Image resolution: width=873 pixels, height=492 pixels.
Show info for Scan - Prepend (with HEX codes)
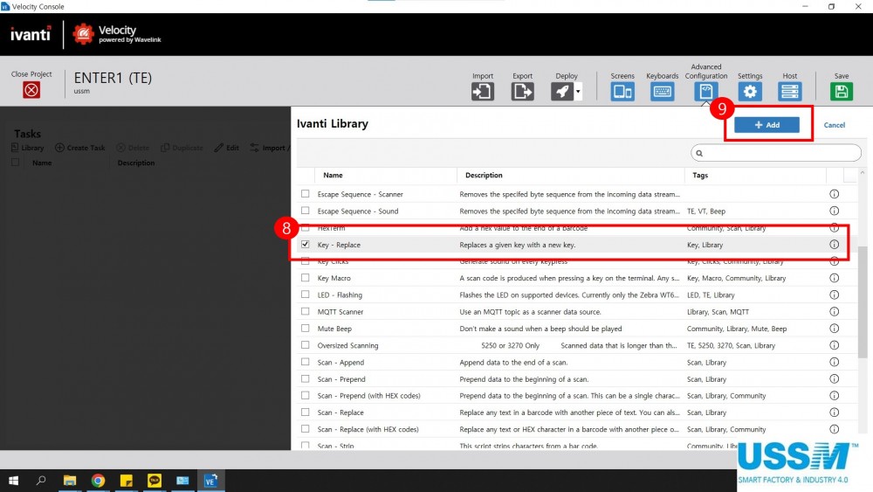pos(834,395)
